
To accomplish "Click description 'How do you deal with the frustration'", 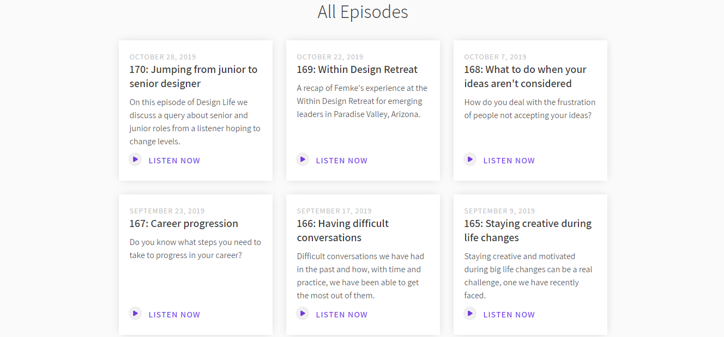I will tap(530, 109).
